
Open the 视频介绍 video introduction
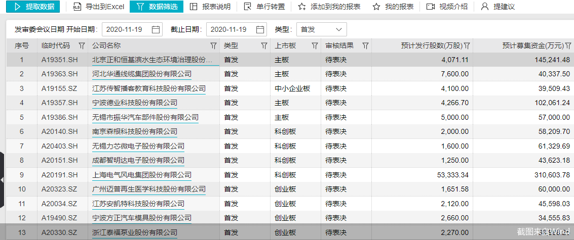pyautogui.click(x=447, y=7)
